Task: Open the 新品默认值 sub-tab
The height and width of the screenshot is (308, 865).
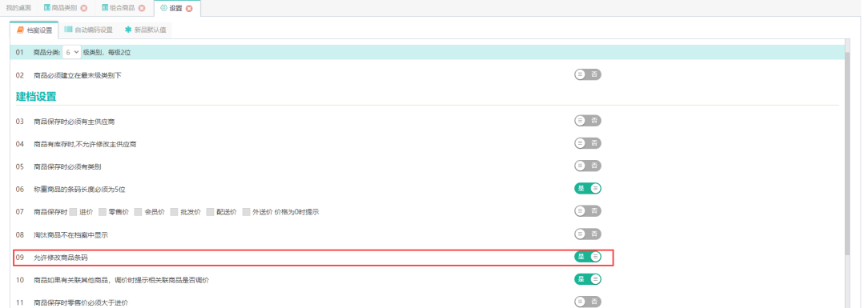Action: coord(146,30)
